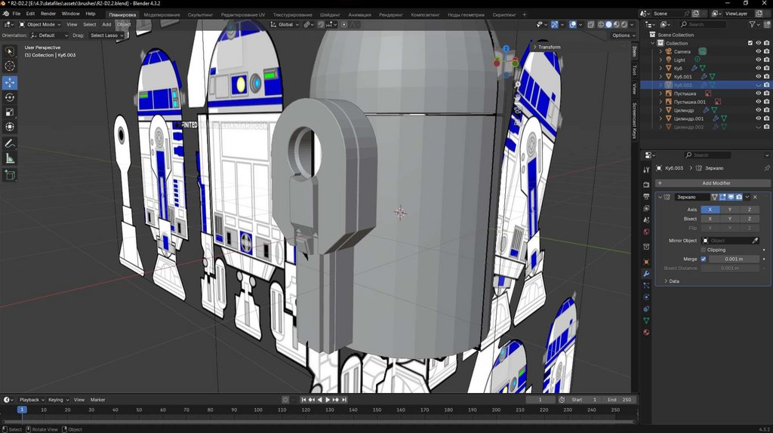
Task: Enable Y axis for mirror modifier
Action: pos(729,210)
